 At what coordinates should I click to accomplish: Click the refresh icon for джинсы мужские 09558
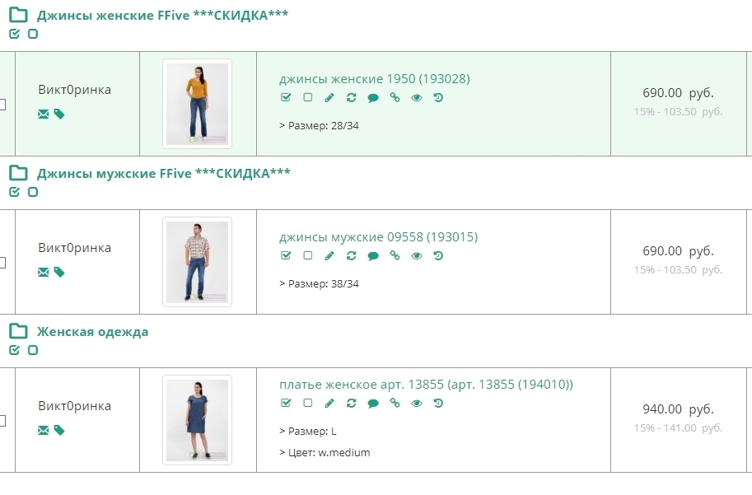352,255
